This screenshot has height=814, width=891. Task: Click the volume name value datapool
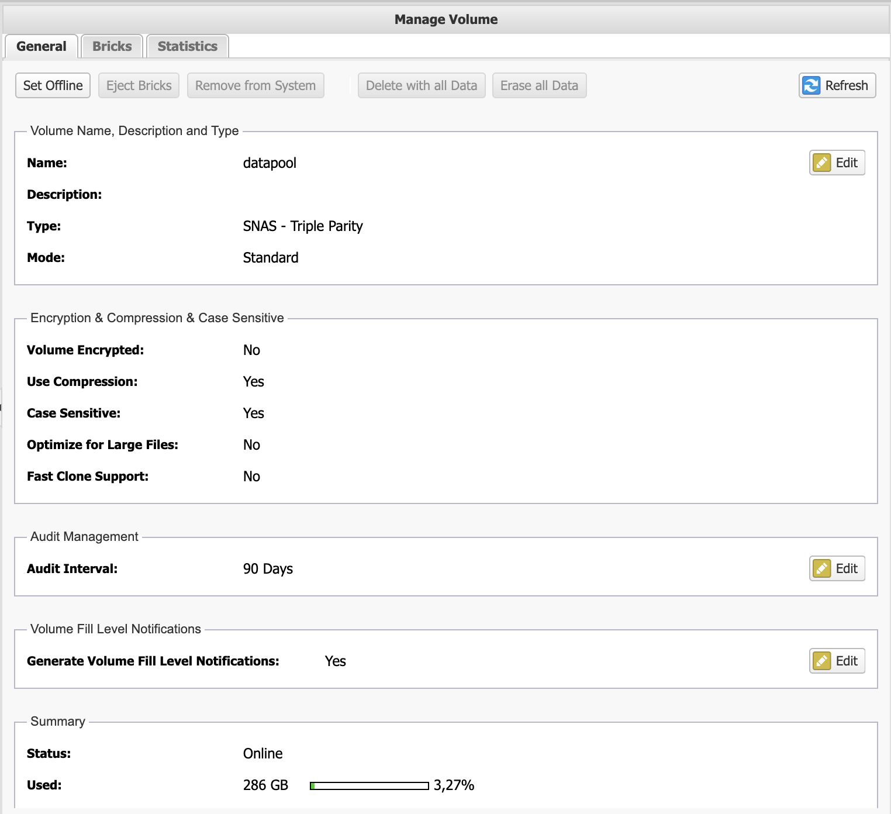tap(270, 163)
